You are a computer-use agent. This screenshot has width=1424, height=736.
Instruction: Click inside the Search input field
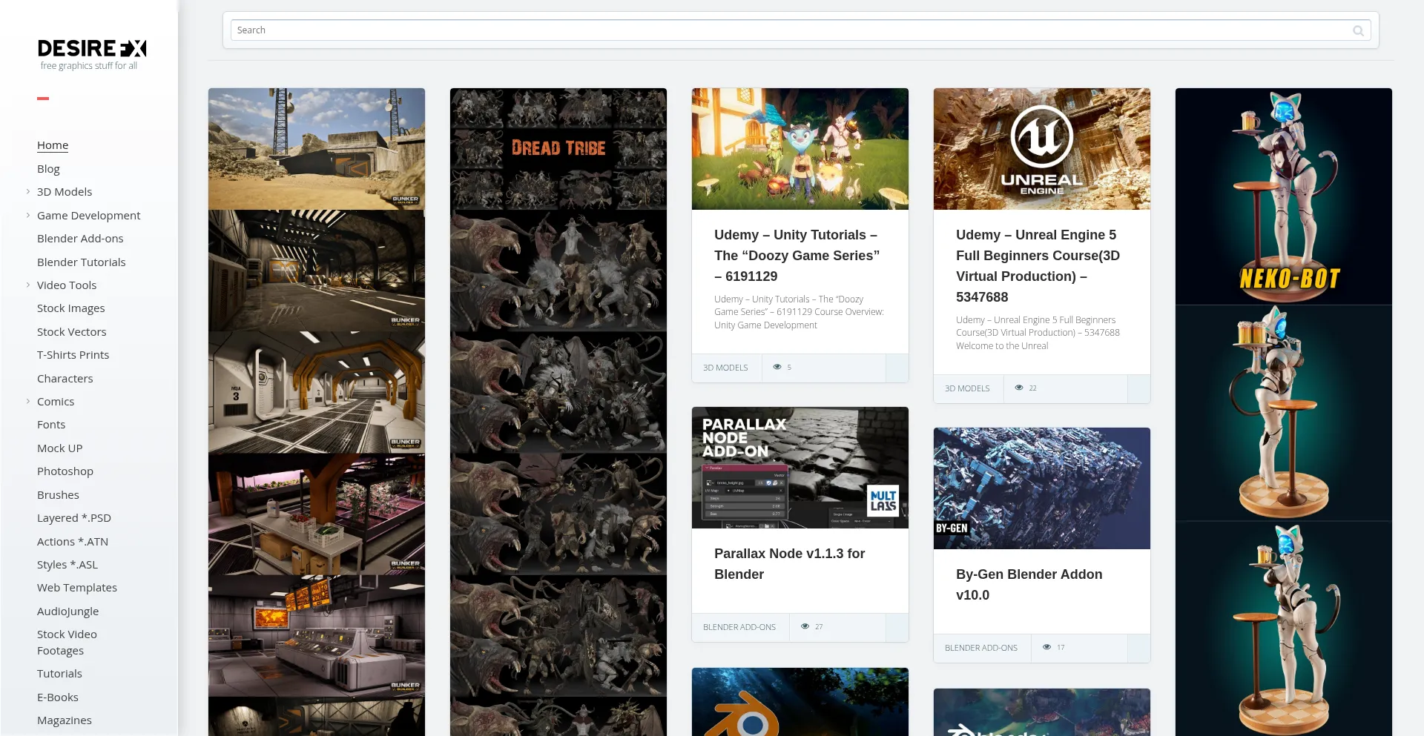point(800,30)
